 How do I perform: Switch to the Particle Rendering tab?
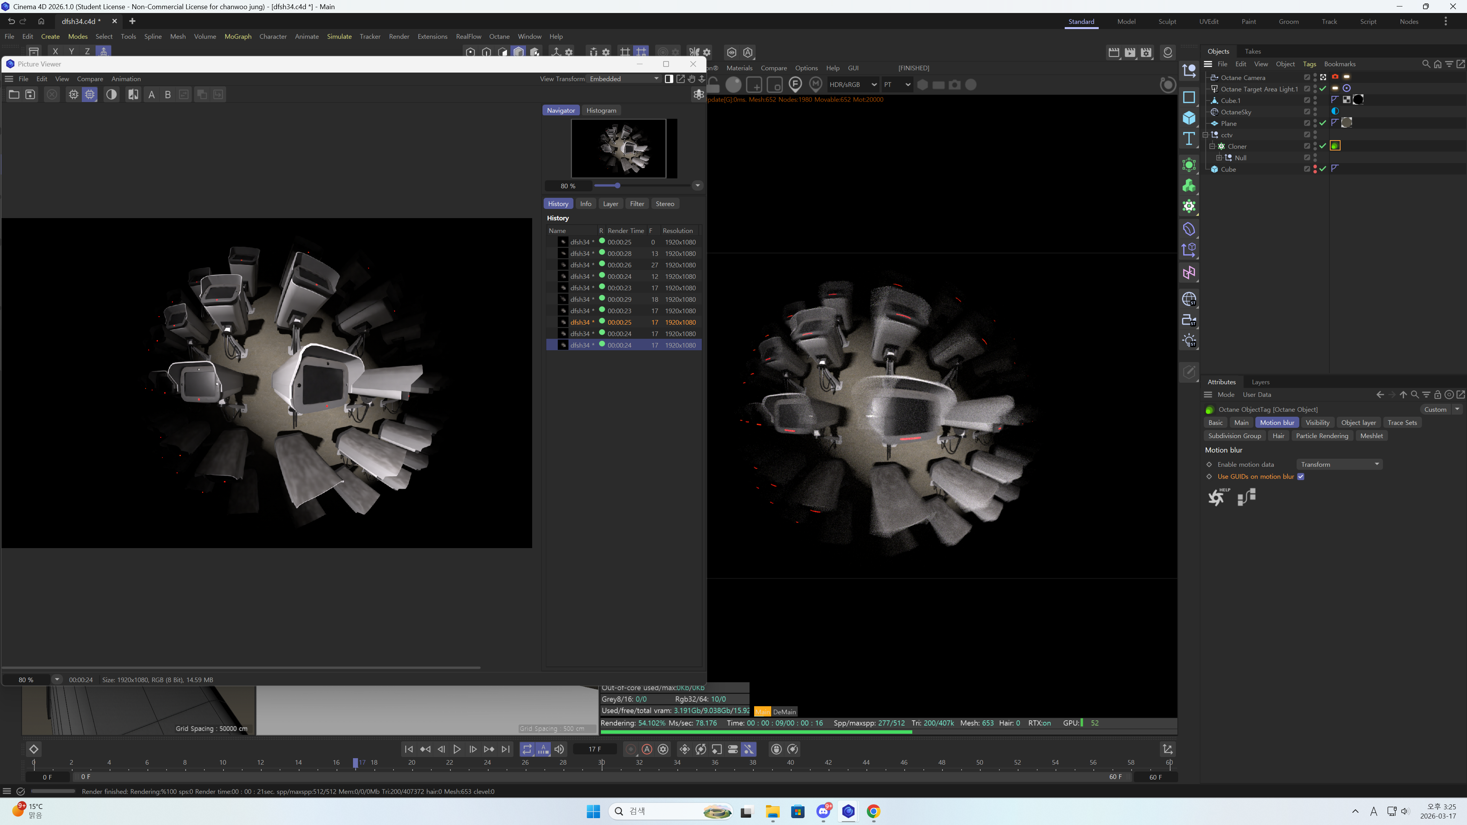click(1322, 435)
